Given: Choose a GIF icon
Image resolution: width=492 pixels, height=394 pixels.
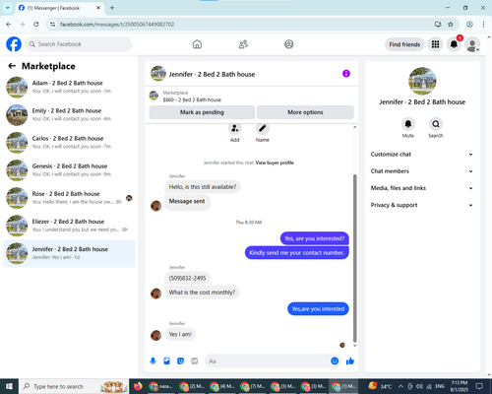Looking at the screenshot, I should [x=195, y=361].
